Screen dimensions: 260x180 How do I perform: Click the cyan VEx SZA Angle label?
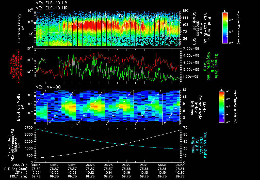pos(199,145)
